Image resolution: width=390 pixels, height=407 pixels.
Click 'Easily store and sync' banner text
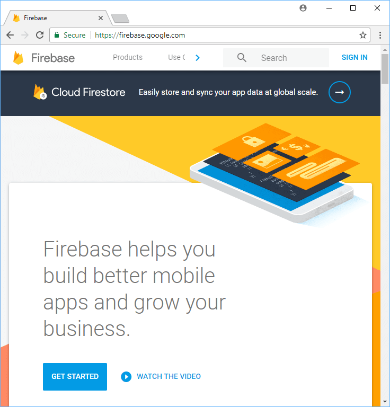228,92
